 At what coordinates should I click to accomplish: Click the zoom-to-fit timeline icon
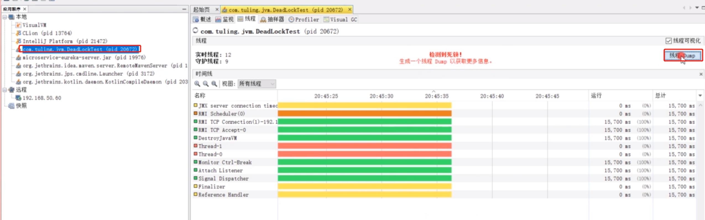(x=214, y=84)
